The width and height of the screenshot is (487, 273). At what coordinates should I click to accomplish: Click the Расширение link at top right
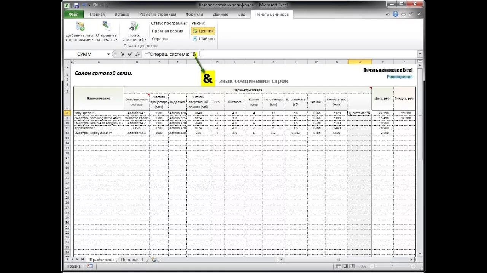coord(400,77)
